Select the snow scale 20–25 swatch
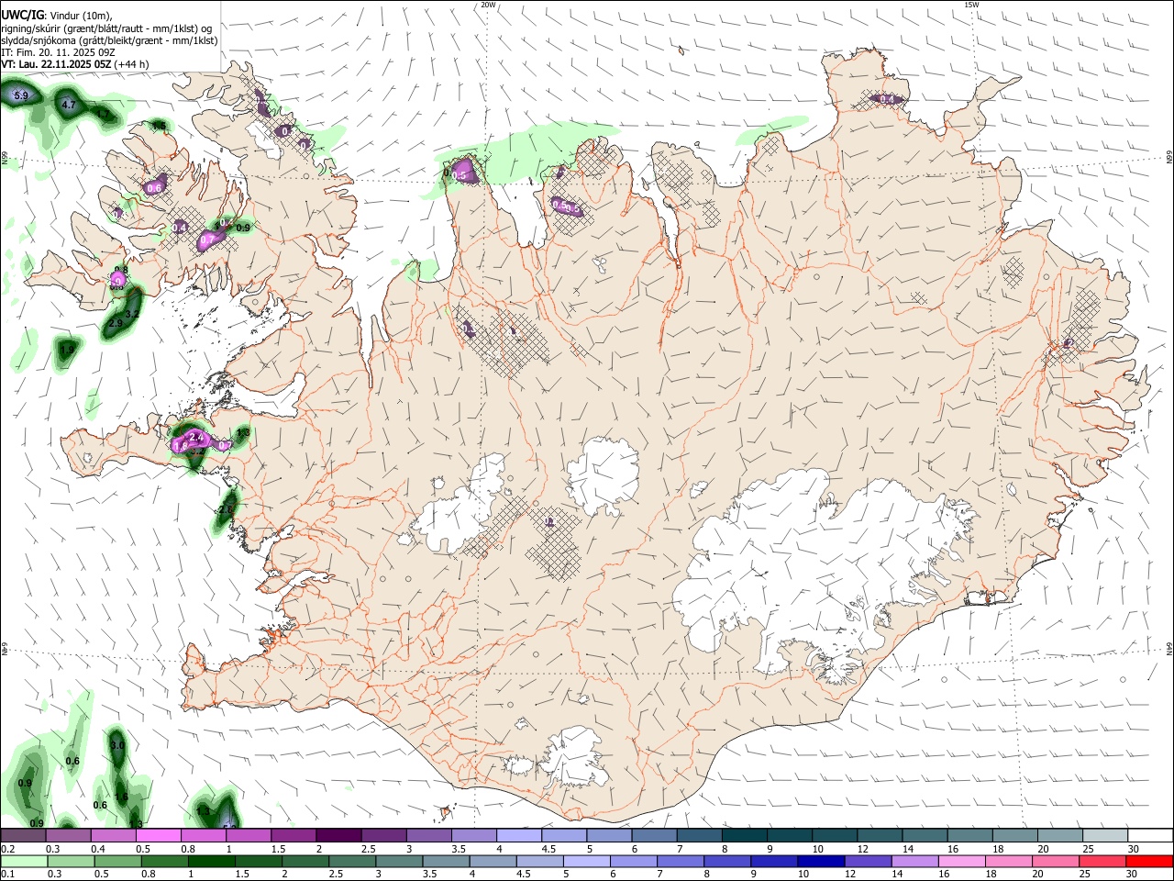This screenshot has width=1174, height=881. 1059,836
